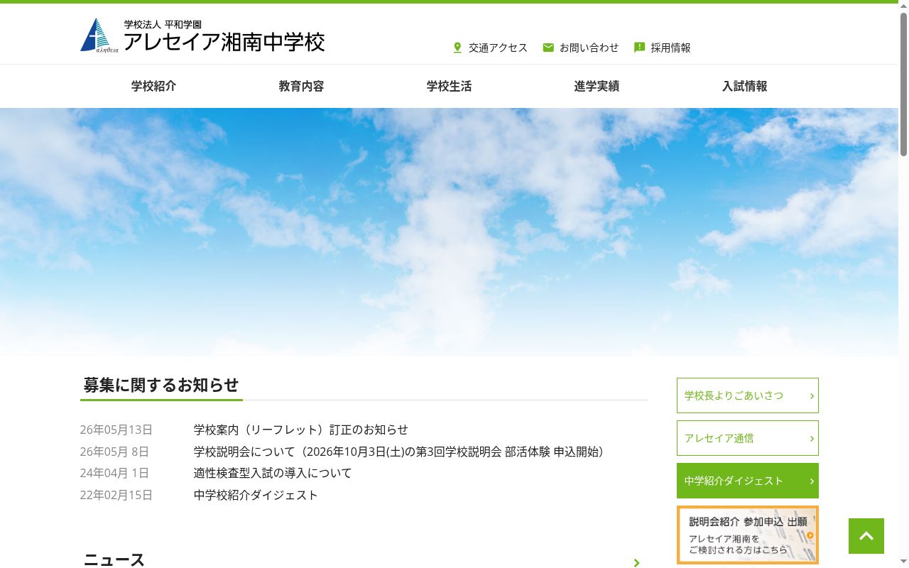Click the green 中学紹介ダイジェスト button
909x568 pixels.
point(748,481)
